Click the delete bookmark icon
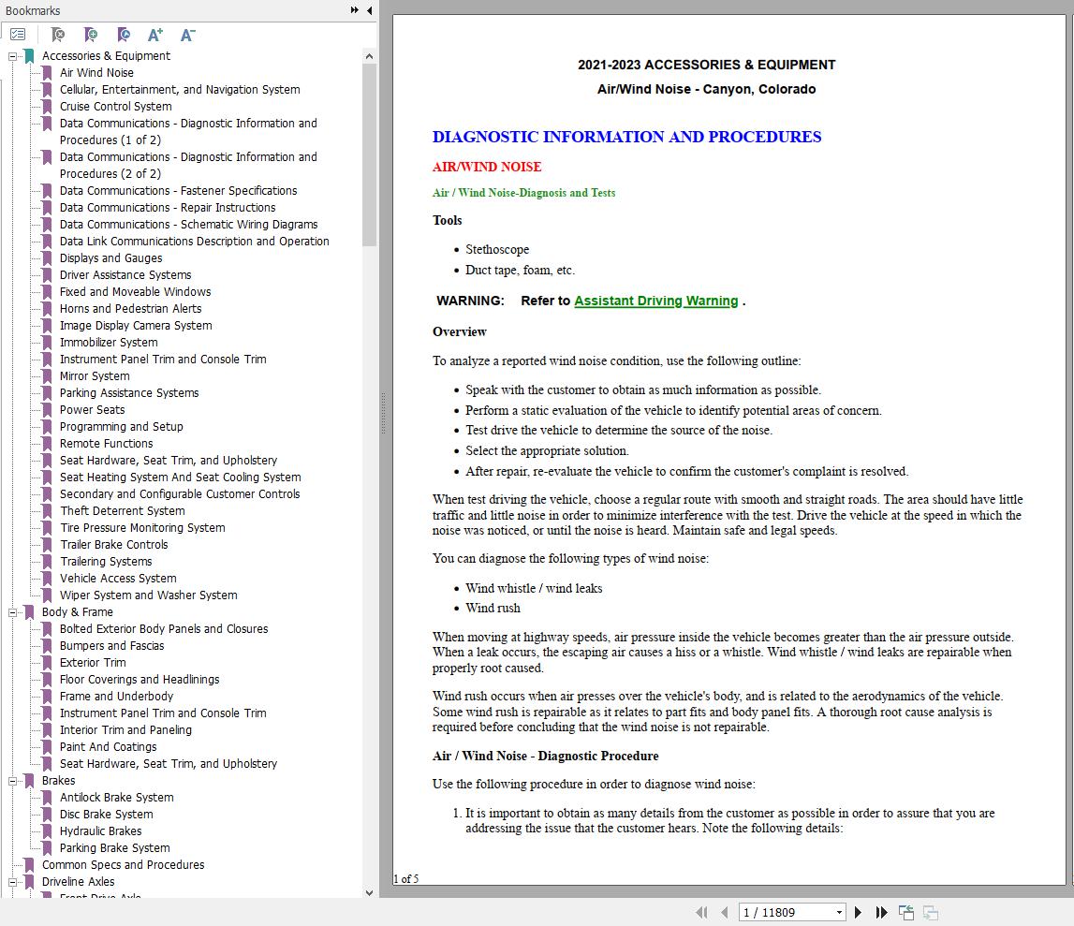The height and width of the screenshot is (926, 1074). coord(58,35)
